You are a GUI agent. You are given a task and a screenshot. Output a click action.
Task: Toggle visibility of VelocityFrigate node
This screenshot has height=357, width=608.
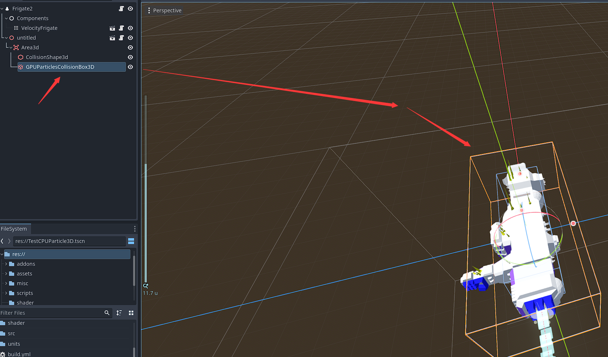pos(130,28)
